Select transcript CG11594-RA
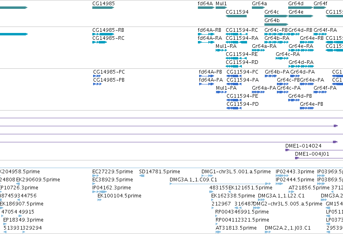The width and height of the screenshot is (343, 234). pyautogui.click(x=237, y=42)
